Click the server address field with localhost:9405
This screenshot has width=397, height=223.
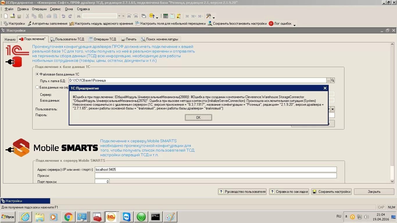pyautogui.click(x=216, y=169)
